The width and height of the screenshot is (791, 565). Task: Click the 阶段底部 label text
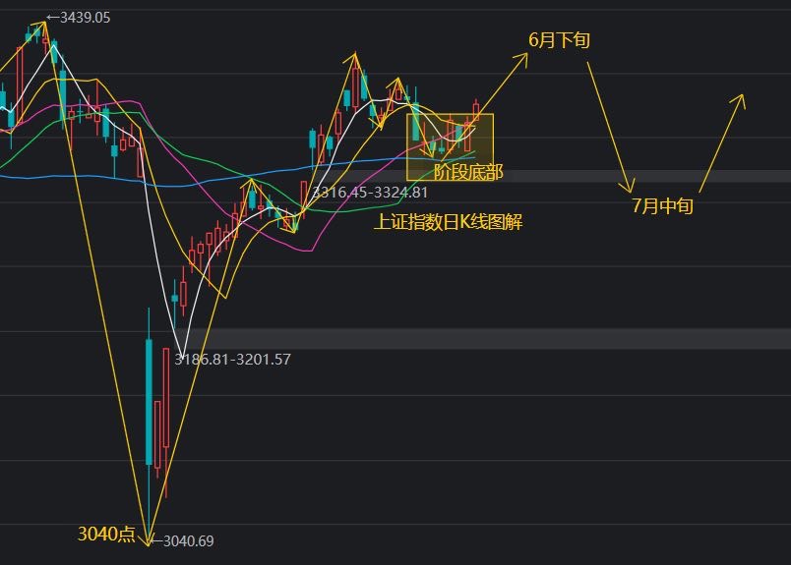coord(468,172)
